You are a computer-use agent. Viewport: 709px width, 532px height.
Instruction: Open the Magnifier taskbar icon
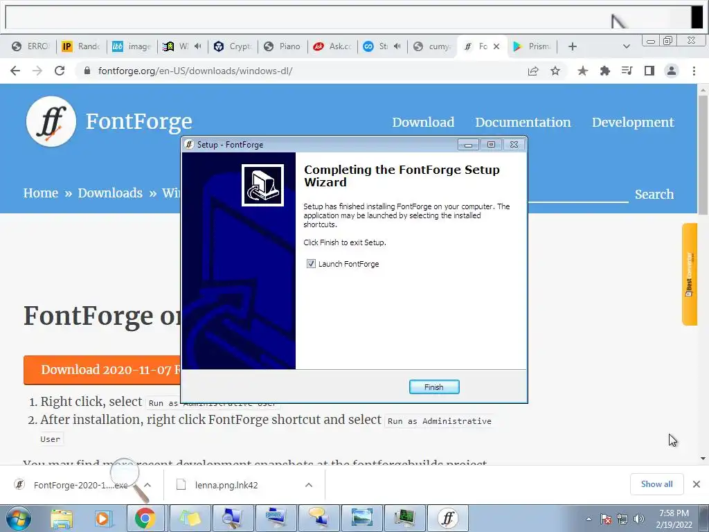point(233,518)
